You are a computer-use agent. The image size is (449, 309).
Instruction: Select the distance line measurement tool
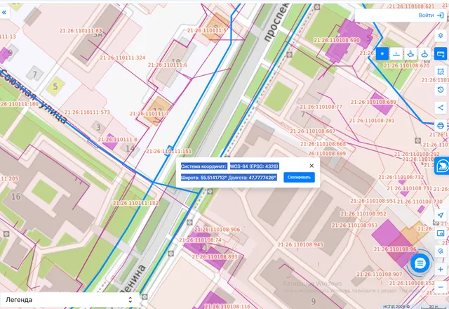396,54
